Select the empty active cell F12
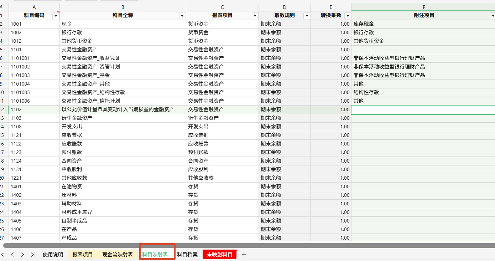The height and width of the screenshot is (261, 495). point(423,109)
